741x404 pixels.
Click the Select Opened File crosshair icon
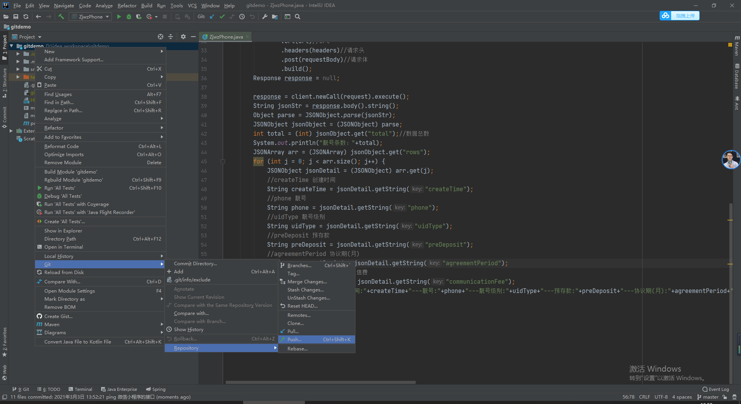161,37
